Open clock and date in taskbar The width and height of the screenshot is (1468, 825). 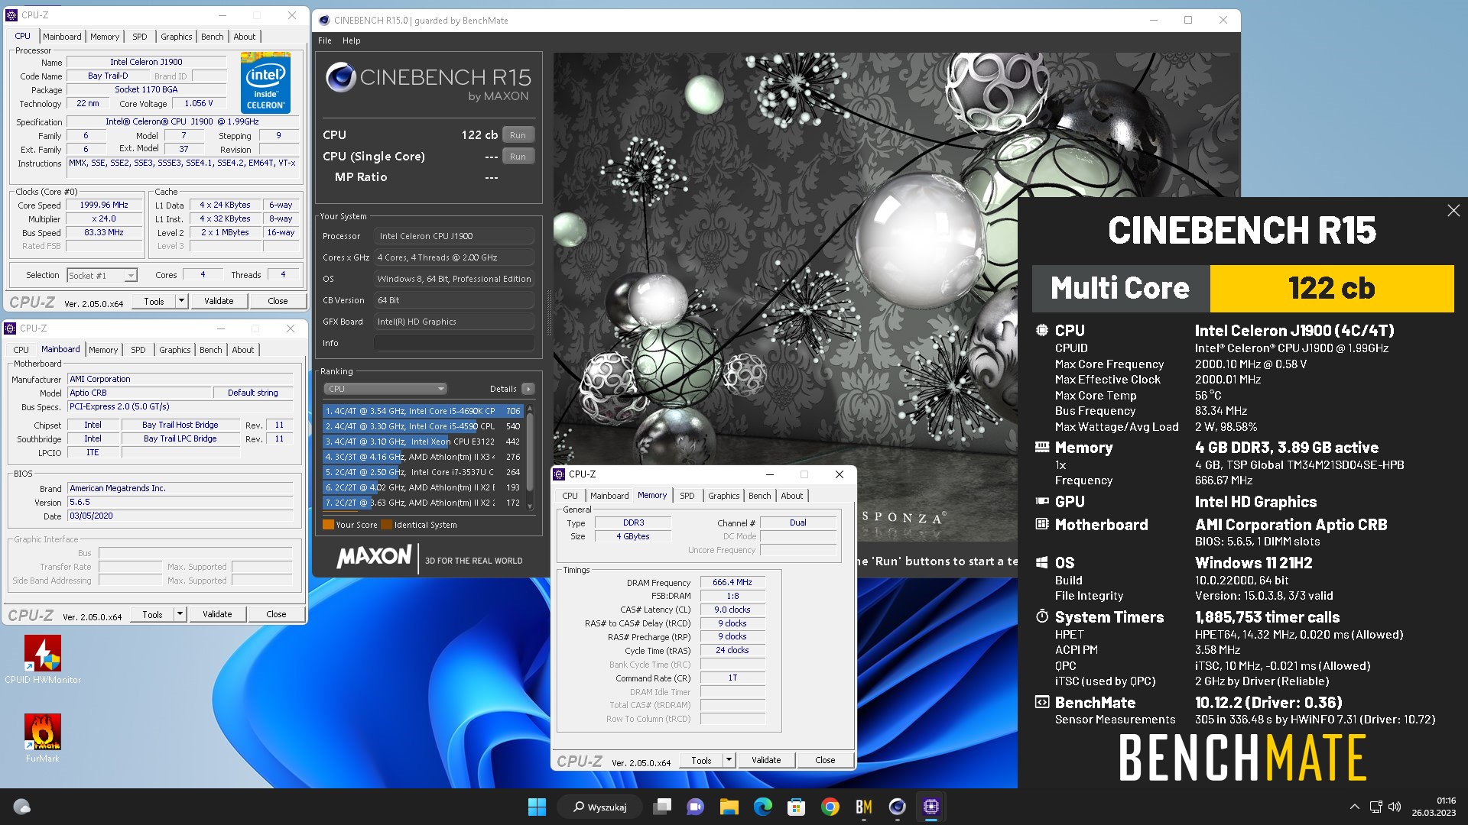coord(1434,807)
